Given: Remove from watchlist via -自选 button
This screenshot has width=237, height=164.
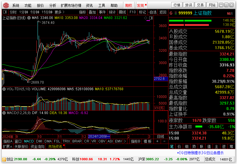Looking at the screenshot, I should click(152, 12).
